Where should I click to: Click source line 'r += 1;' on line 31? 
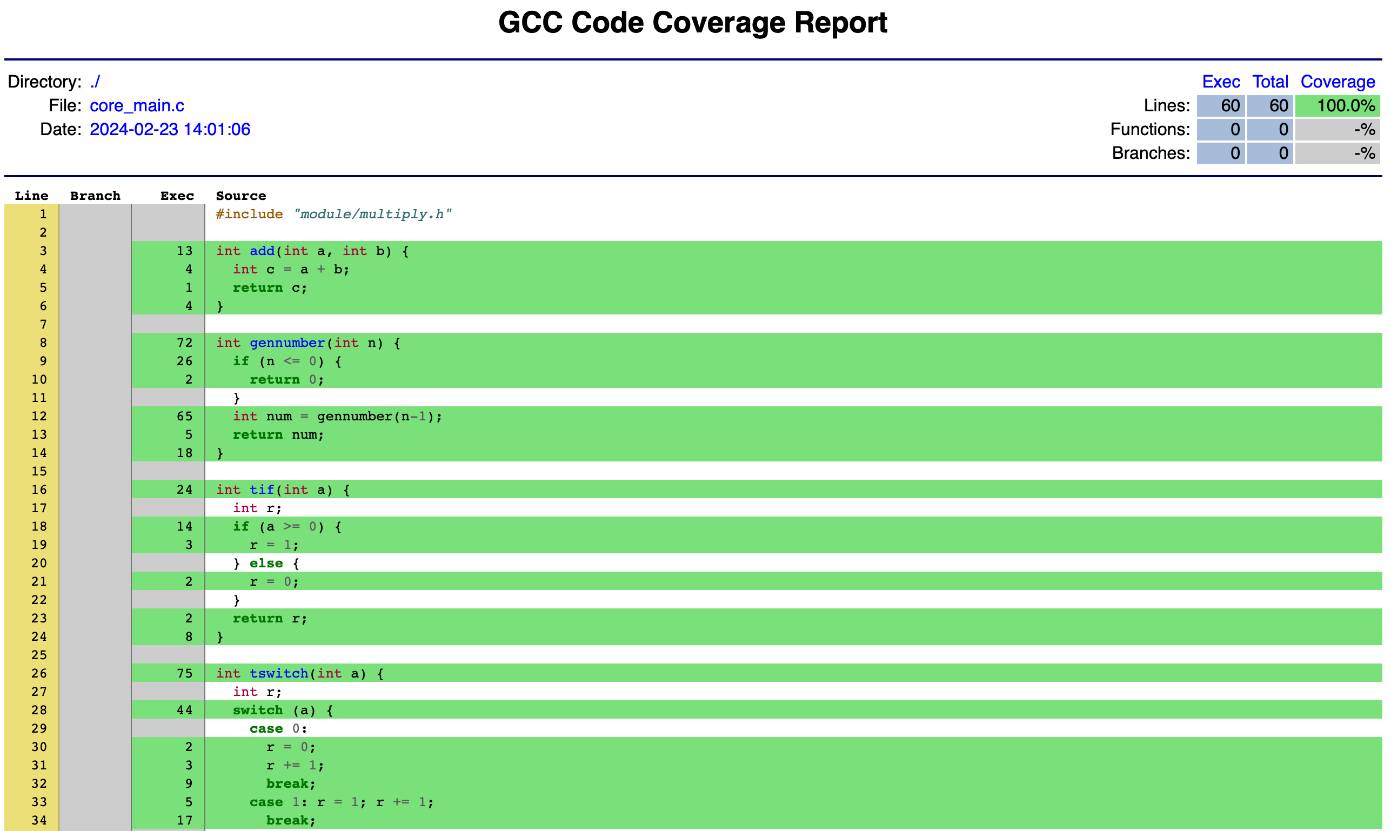[x=295, y=766]
